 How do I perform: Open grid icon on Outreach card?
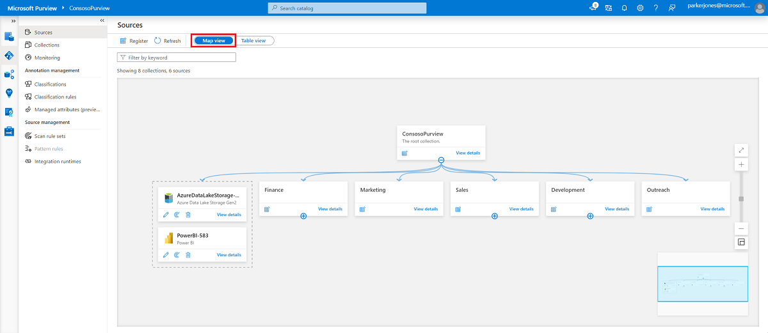(650, 209)
